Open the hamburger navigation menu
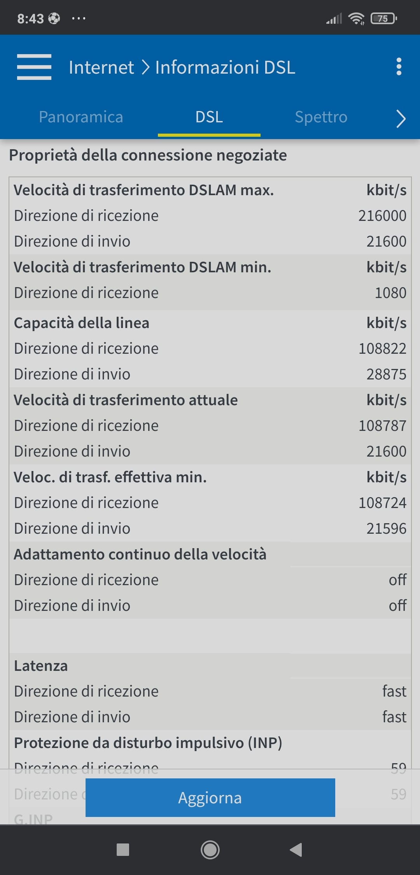The height and width of the screenshot is (875, 420). click(34, 67)
